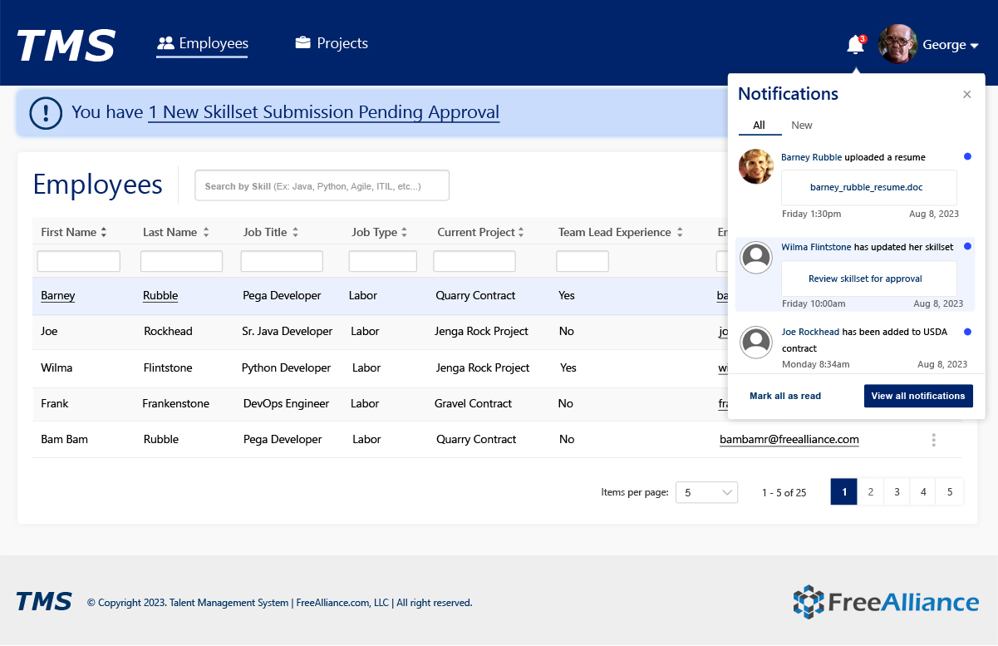This screenshot has height=646, width=998.
Task: Click the FreeAlliance logo in footer
Action: tap(885, 602)
